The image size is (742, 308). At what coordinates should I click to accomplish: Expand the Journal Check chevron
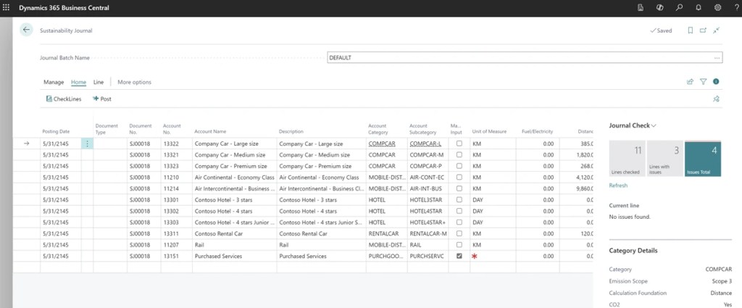click(x=654, y=125)
